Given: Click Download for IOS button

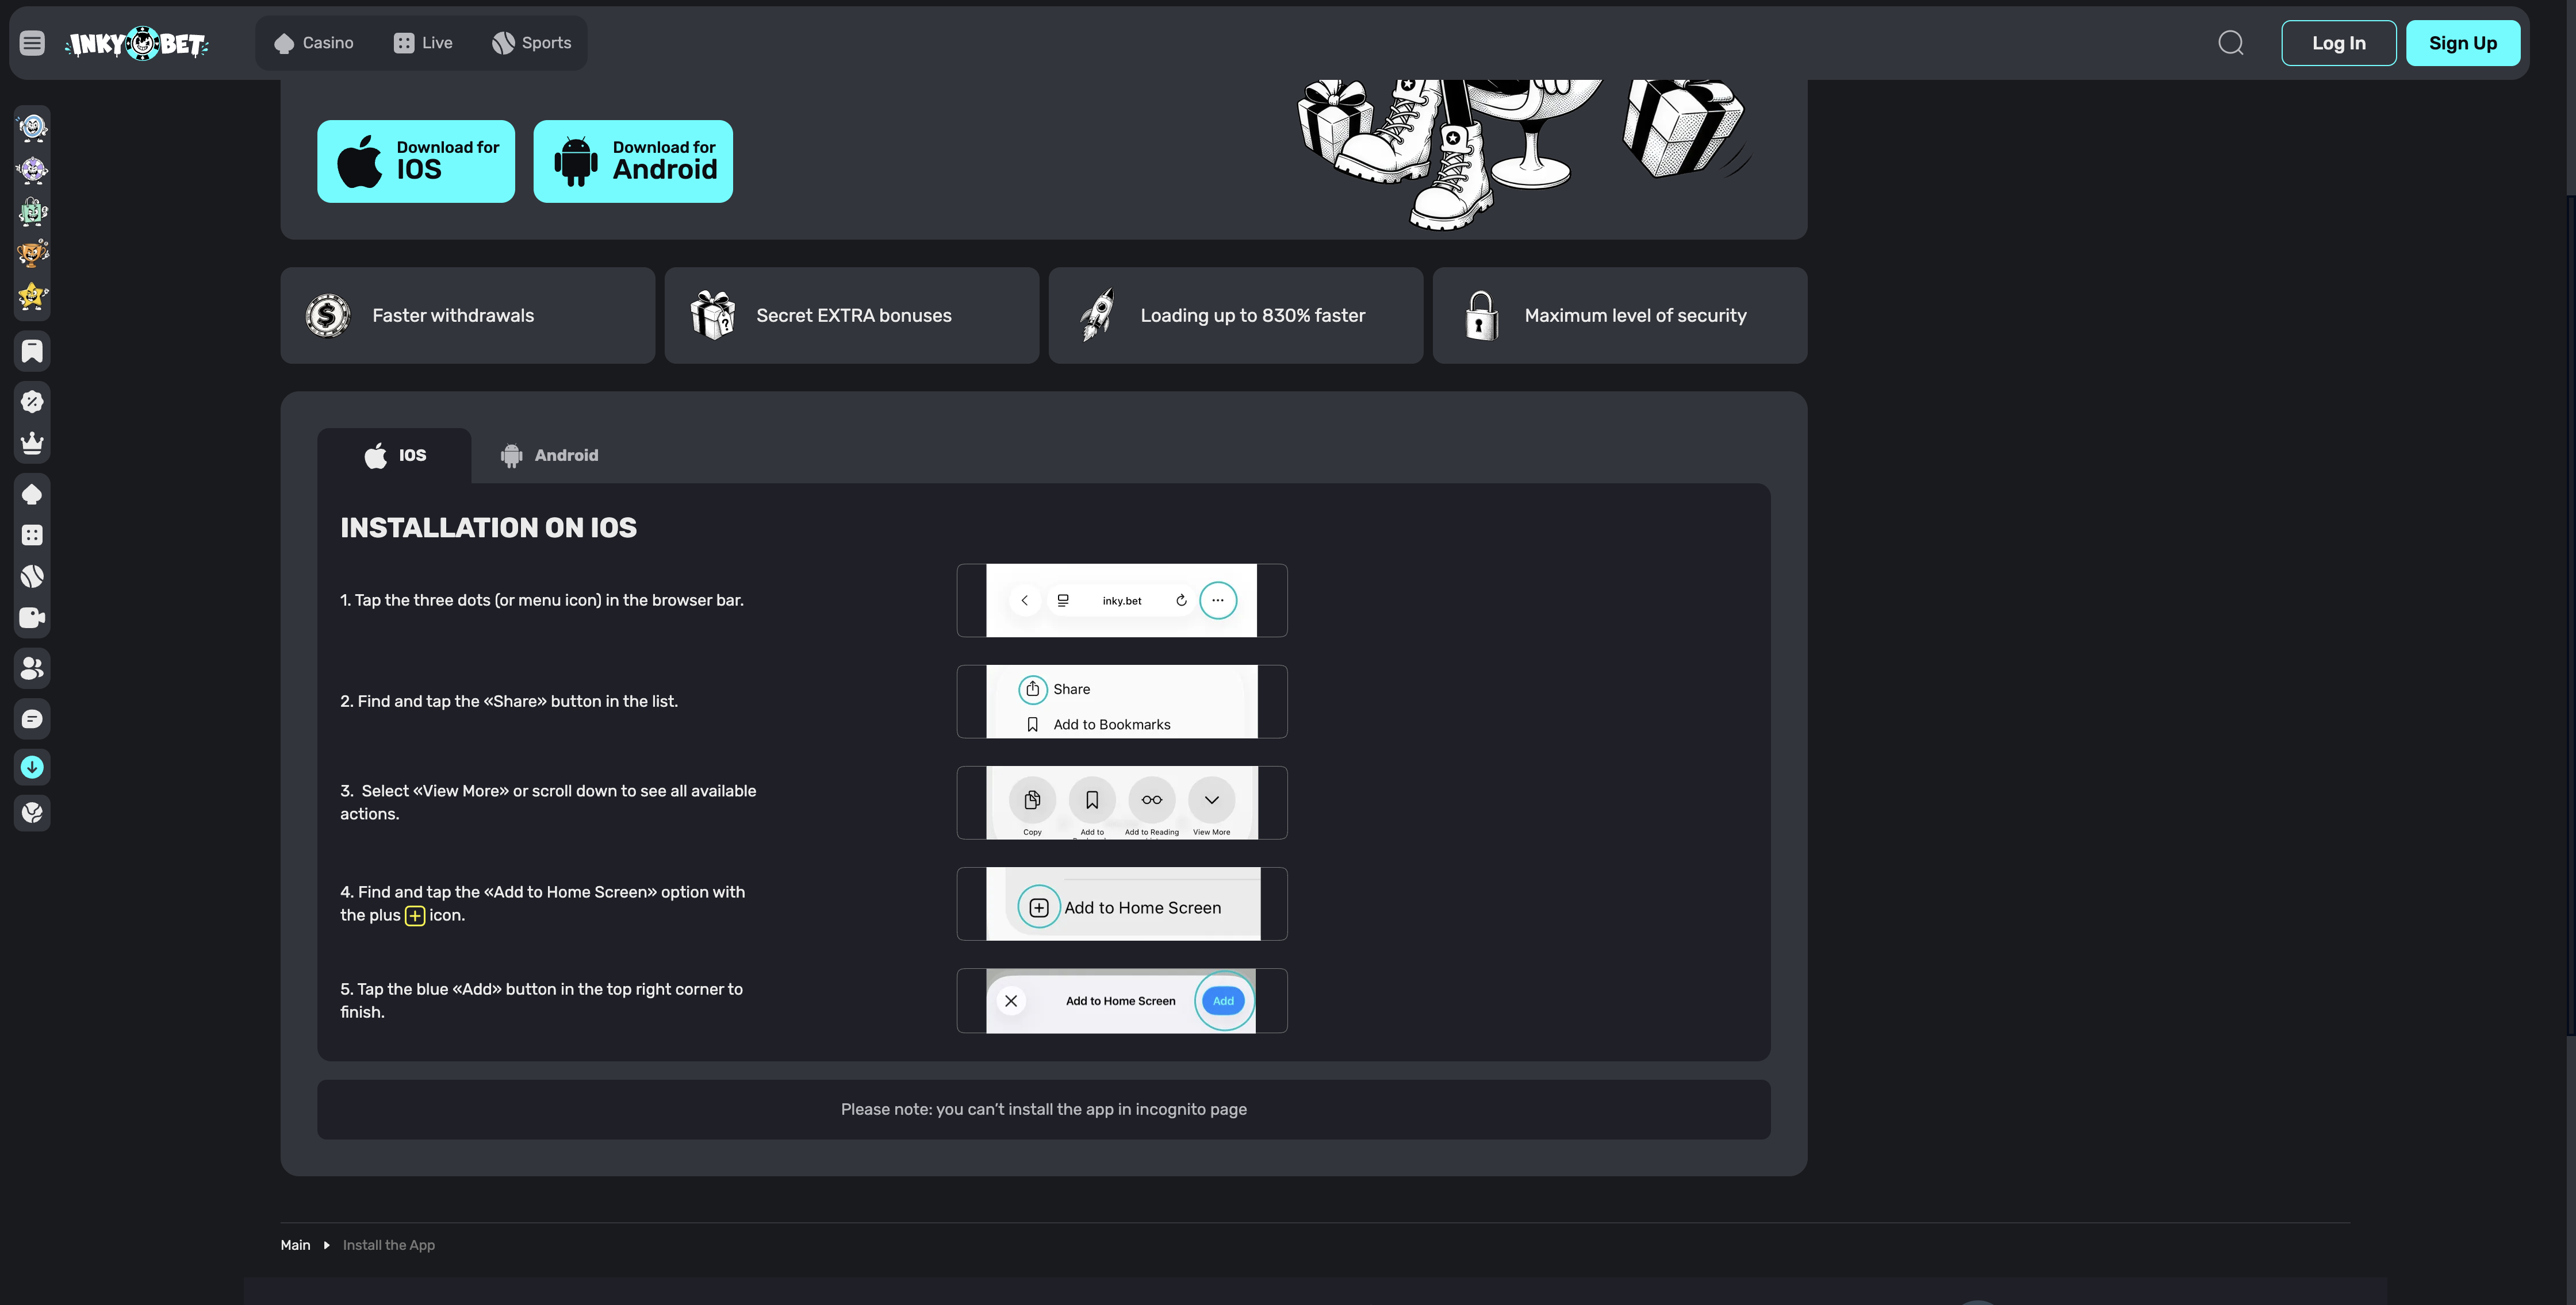Looking at the screenshot, I should point(416,162).
